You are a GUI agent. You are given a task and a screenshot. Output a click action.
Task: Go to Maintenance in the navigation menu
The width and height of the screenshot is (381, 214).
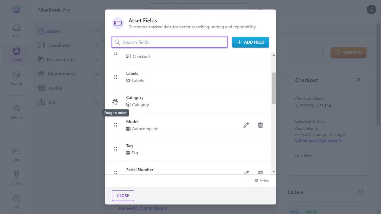[62, 74]
